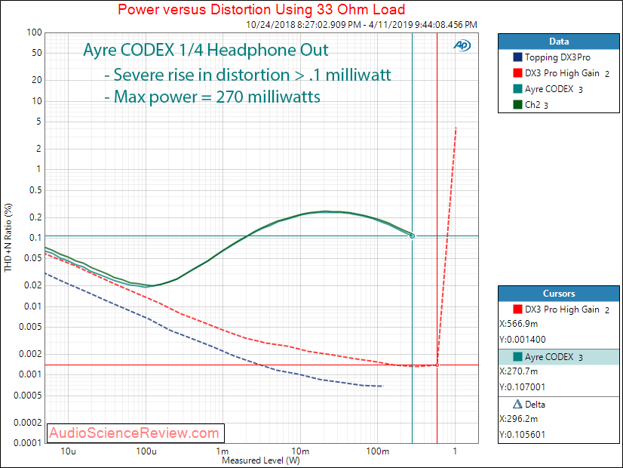Click the '0.0001' y-axis tick label

(x=27, y=442)
